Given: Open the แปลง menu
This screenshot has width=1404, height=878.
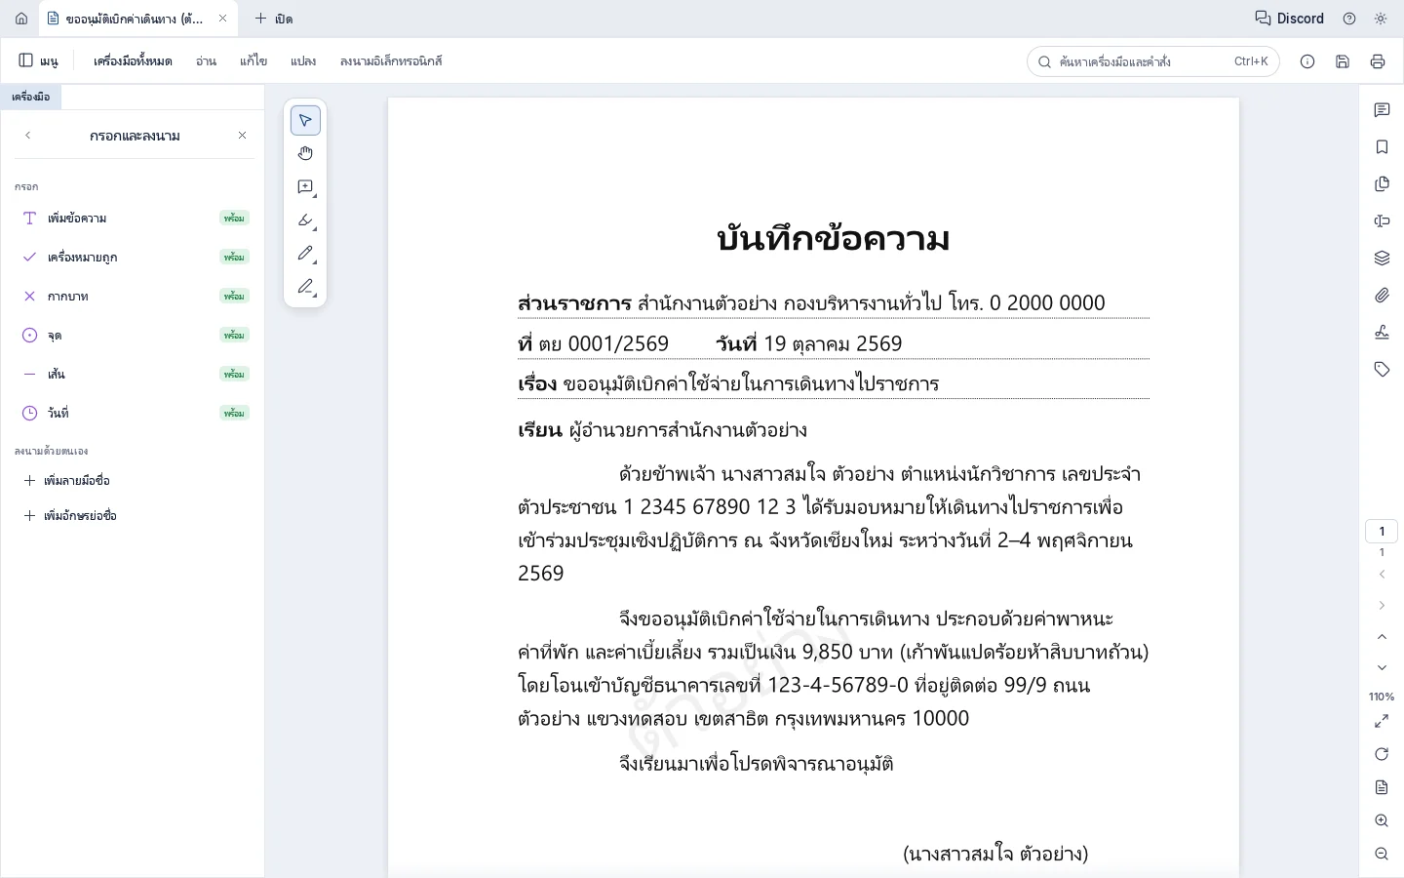Looking at the screenshot, I should coord(303,60).
